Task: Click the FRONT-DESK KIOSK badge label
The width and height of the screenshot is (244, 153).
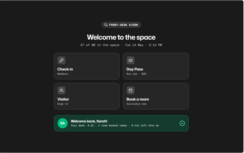Action: tap(124, 25)
